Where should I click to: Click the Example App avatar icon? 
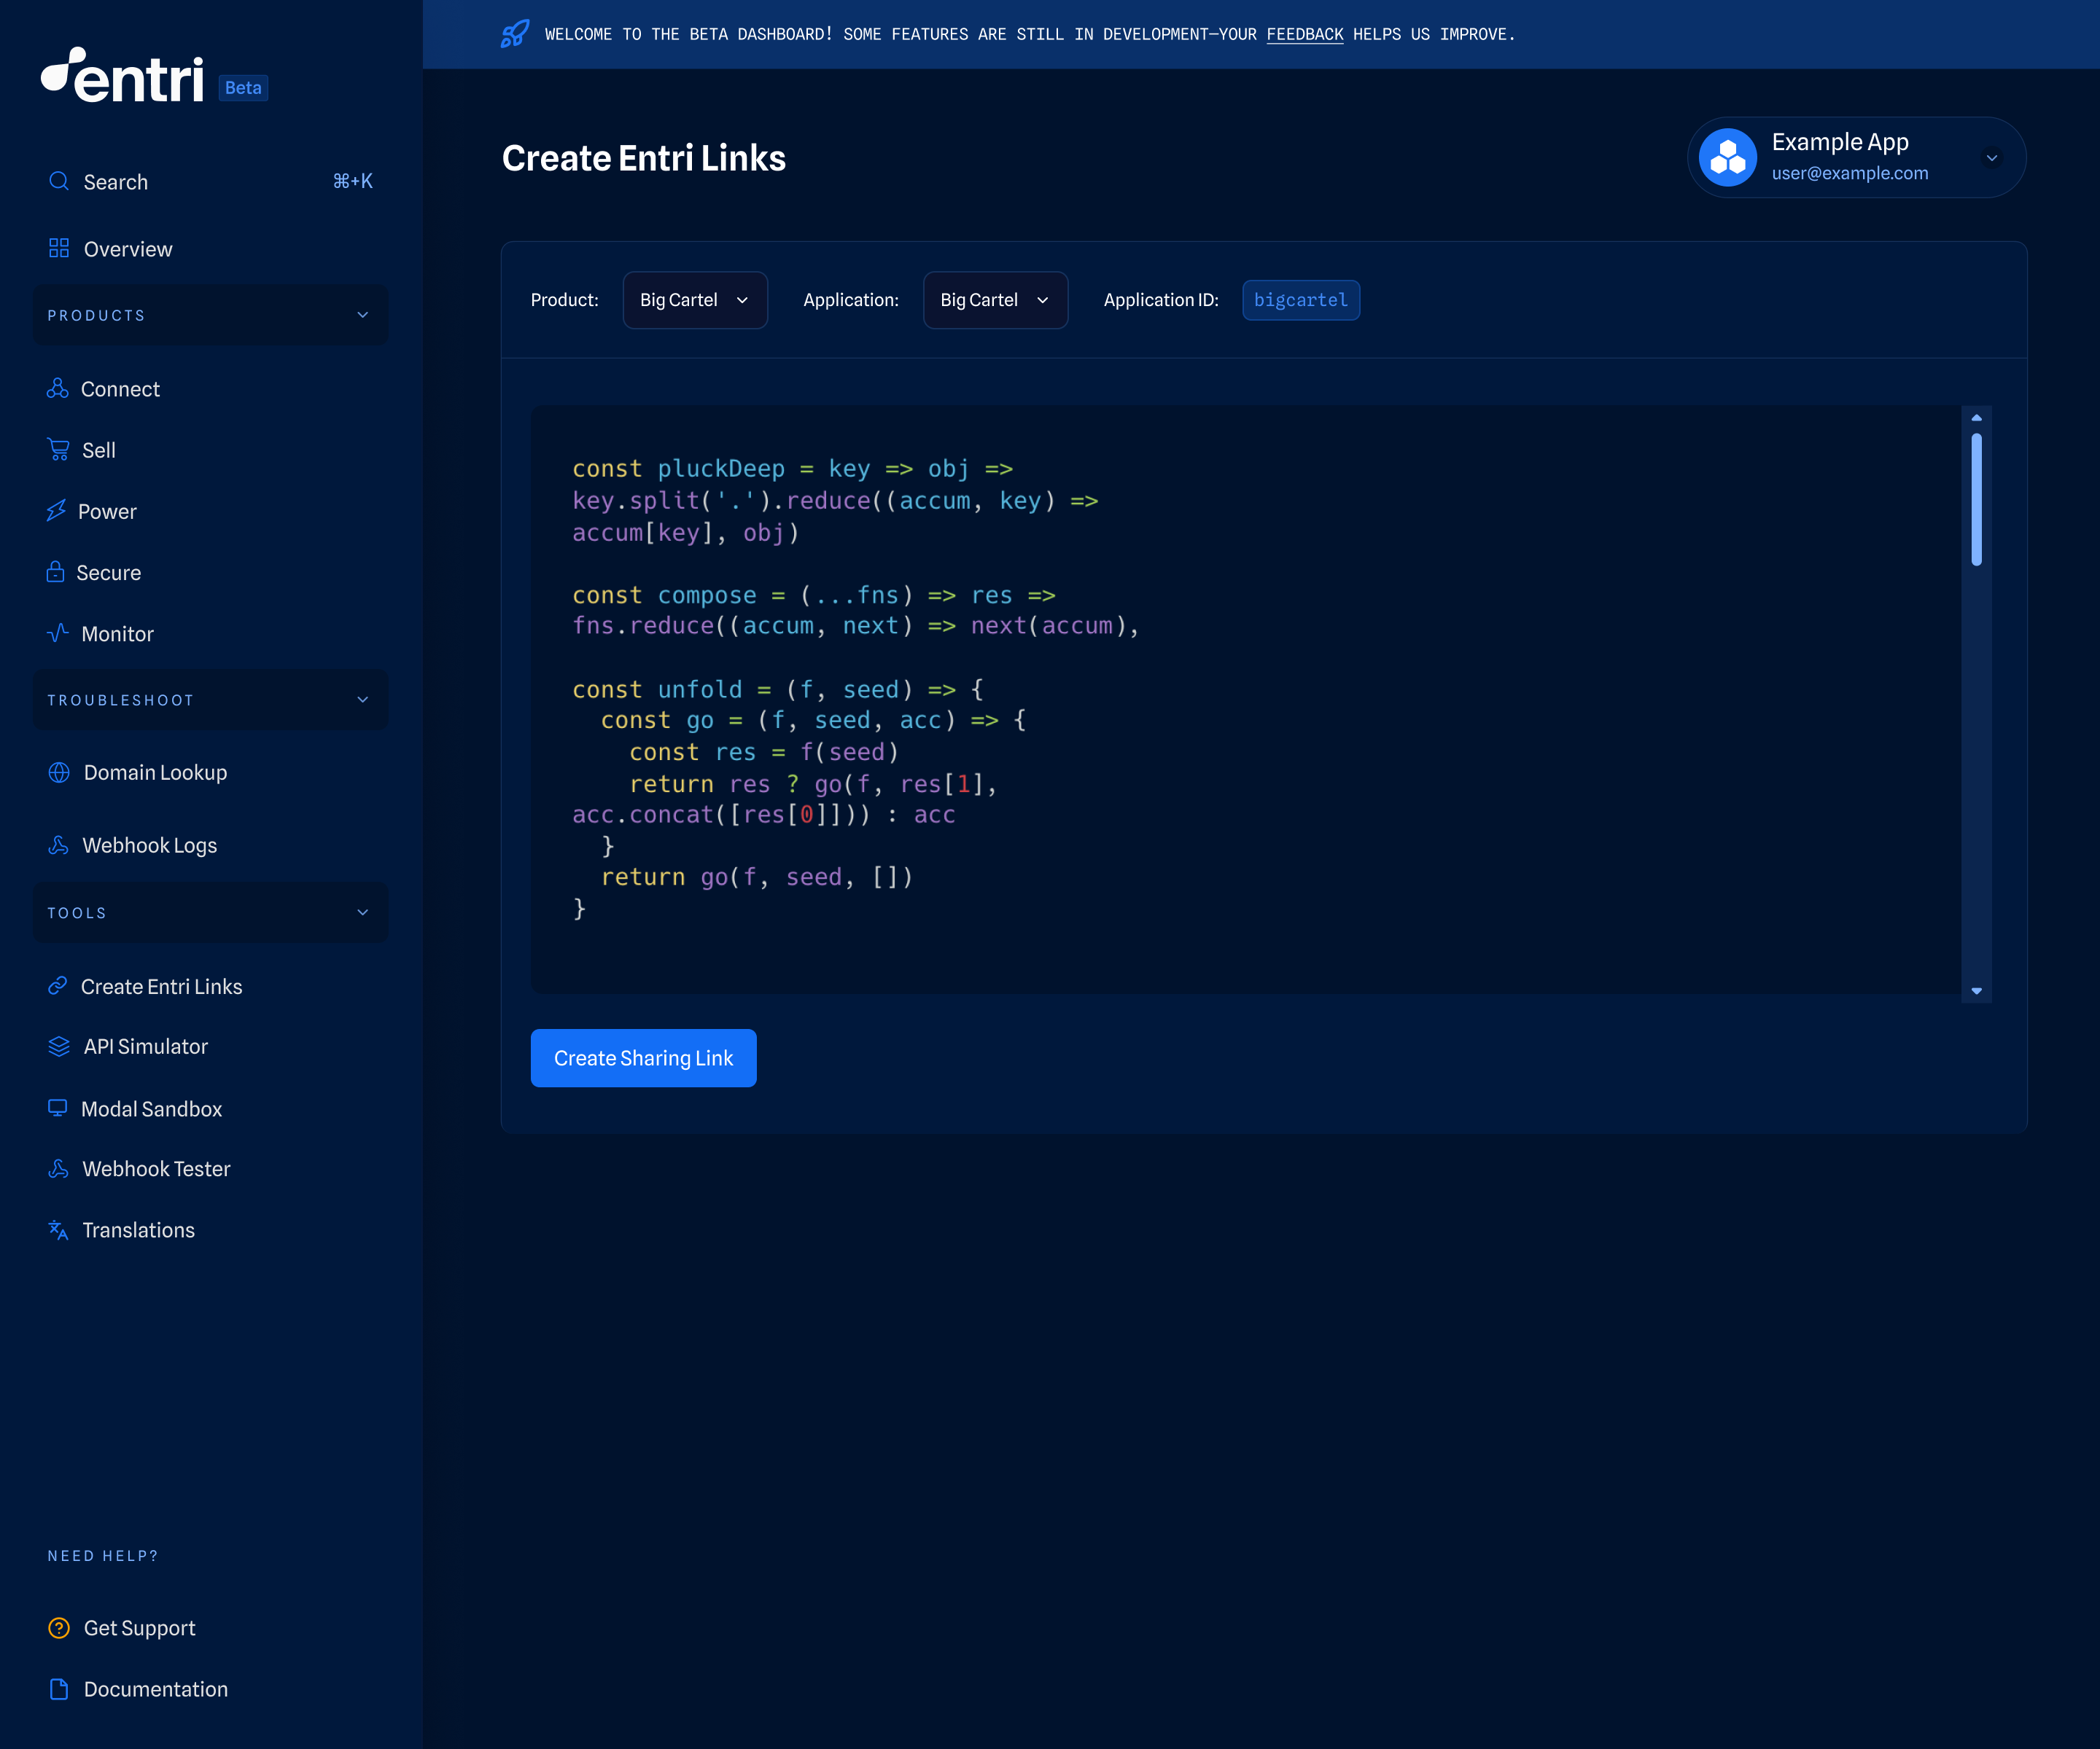pyautogui.click(x=1727, y=157)
